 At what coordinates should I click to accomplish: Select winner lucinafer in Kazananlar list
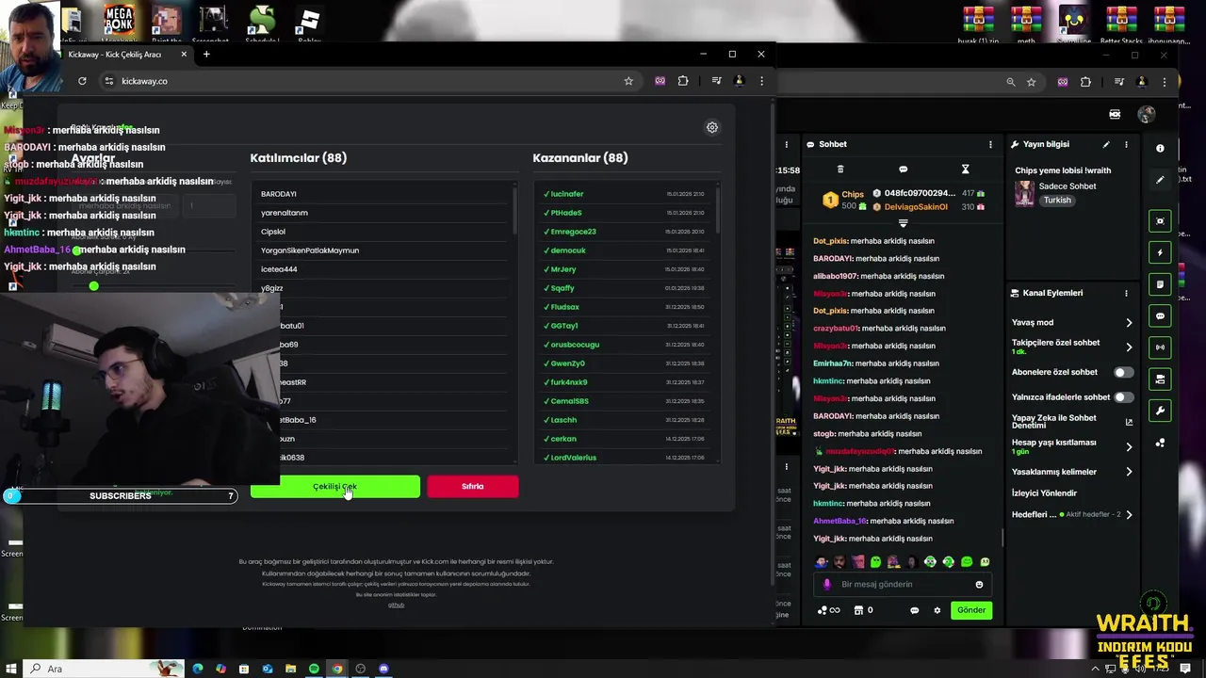(x=624, y=194)
